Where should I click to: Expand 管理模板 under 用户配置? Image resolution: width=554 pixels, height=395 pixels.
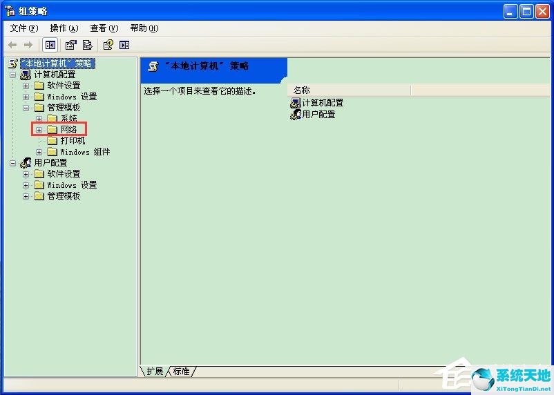point(26,196)
